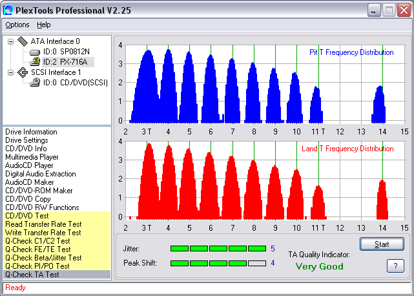
Task: Click the Jitter level indicator bar
Action: click(218, 248)
